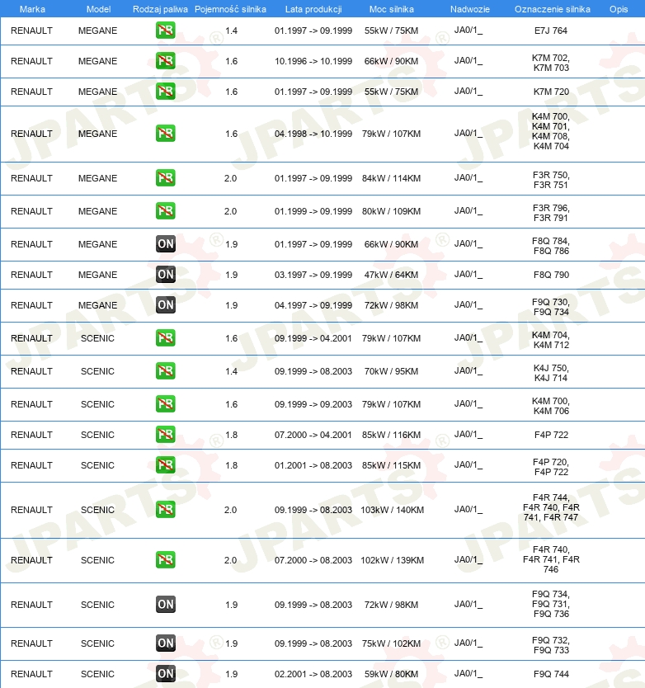Click the petrol icon in the 140KM Scenic row

(166, 510)
